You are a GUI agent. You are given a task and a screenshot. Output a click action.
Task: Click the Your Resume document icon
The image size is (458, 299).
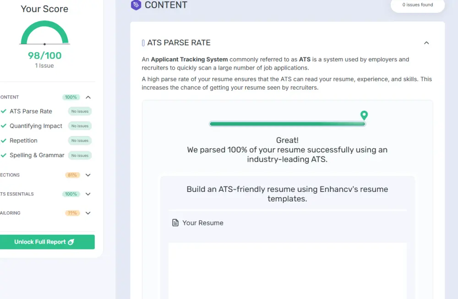[x=175, y=223]
